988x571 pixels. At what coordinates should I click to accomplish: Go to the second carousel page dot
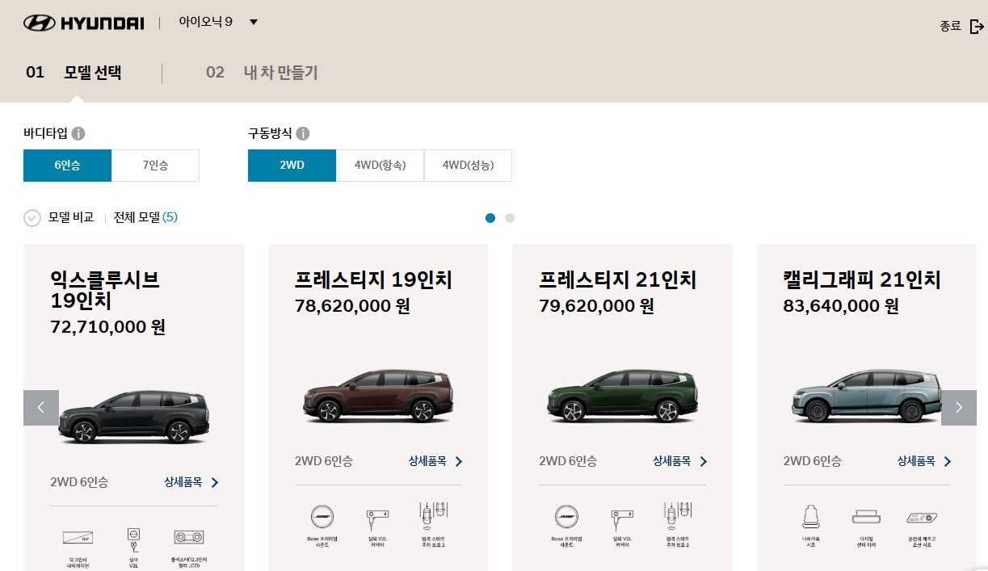pyautogui.click(x=510, y=218)
